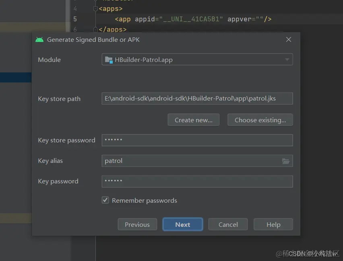The image size is (343, 261).
Task: Click the Previous button
Action: pyautogui.click(x=137, y=224)
